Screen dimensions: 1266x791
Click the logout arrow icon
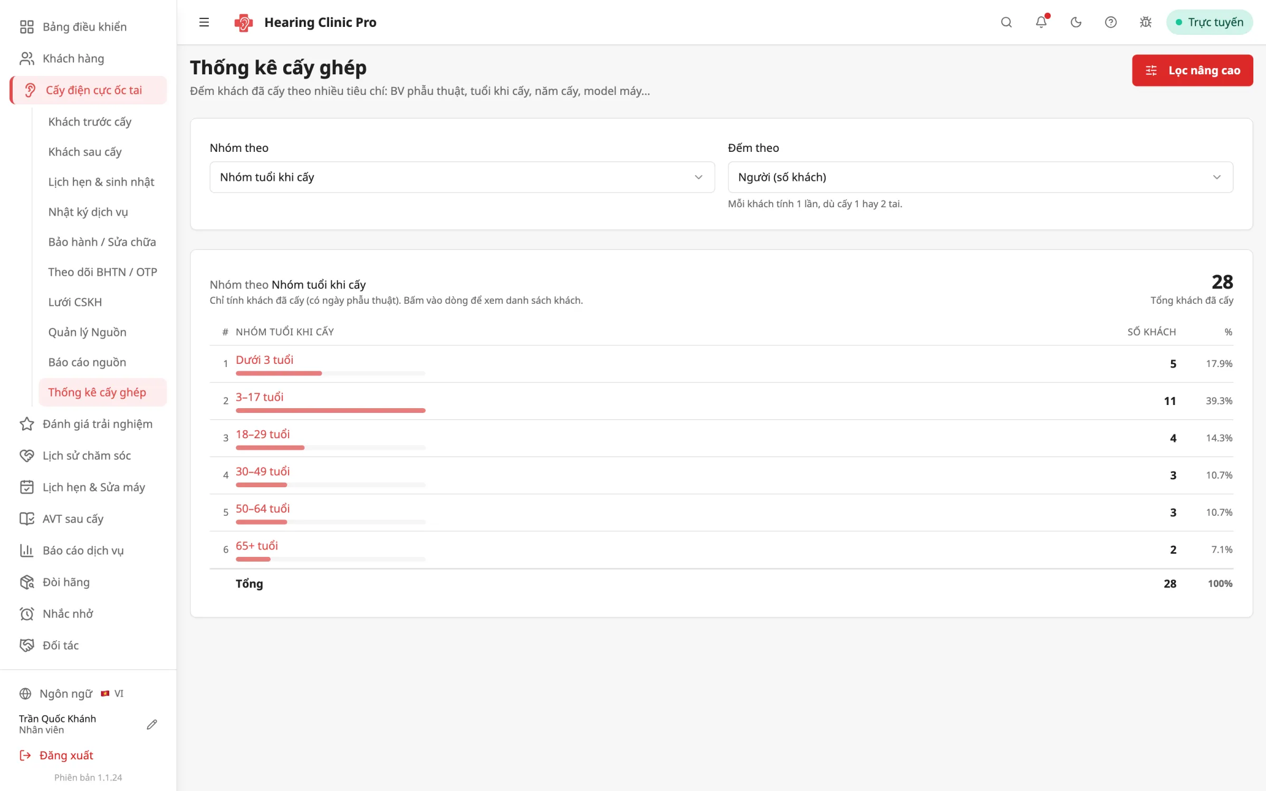25,755
